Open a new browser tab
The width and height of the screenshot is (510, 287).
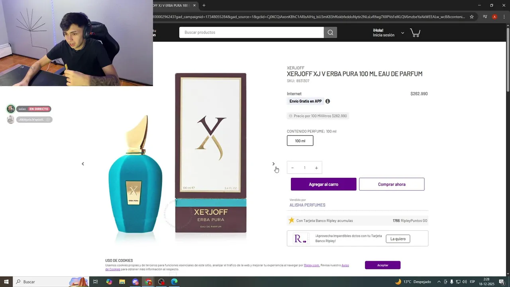click(204, 5)
